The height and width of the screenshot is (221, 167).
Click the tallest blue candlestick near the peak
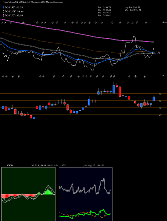pos(114,89)
